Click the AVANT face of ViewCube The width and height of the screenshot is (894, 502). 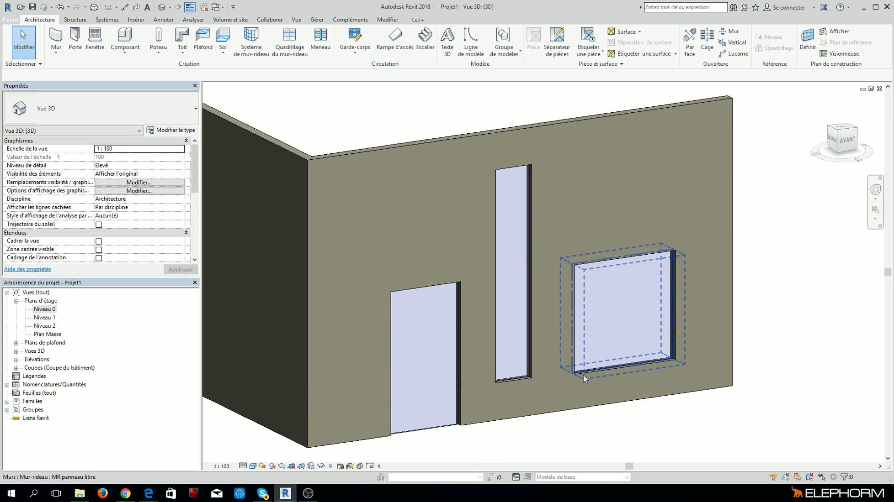click(847, 140)
